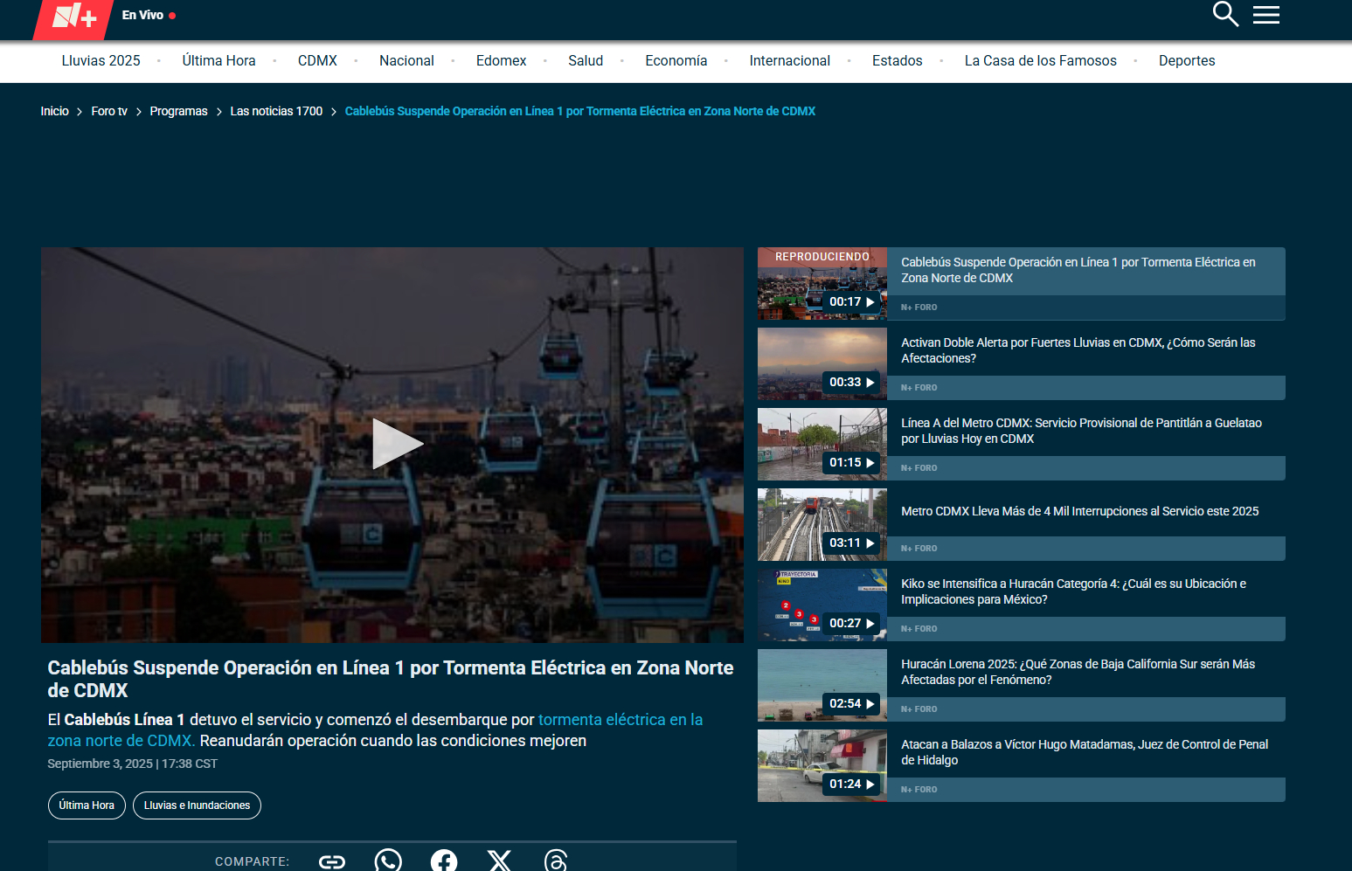The width and height of the screenshot is (1352, 871).
Task: Open Kiko se Intensifica a Huracán headline
Action: [x=1073, y=591]
